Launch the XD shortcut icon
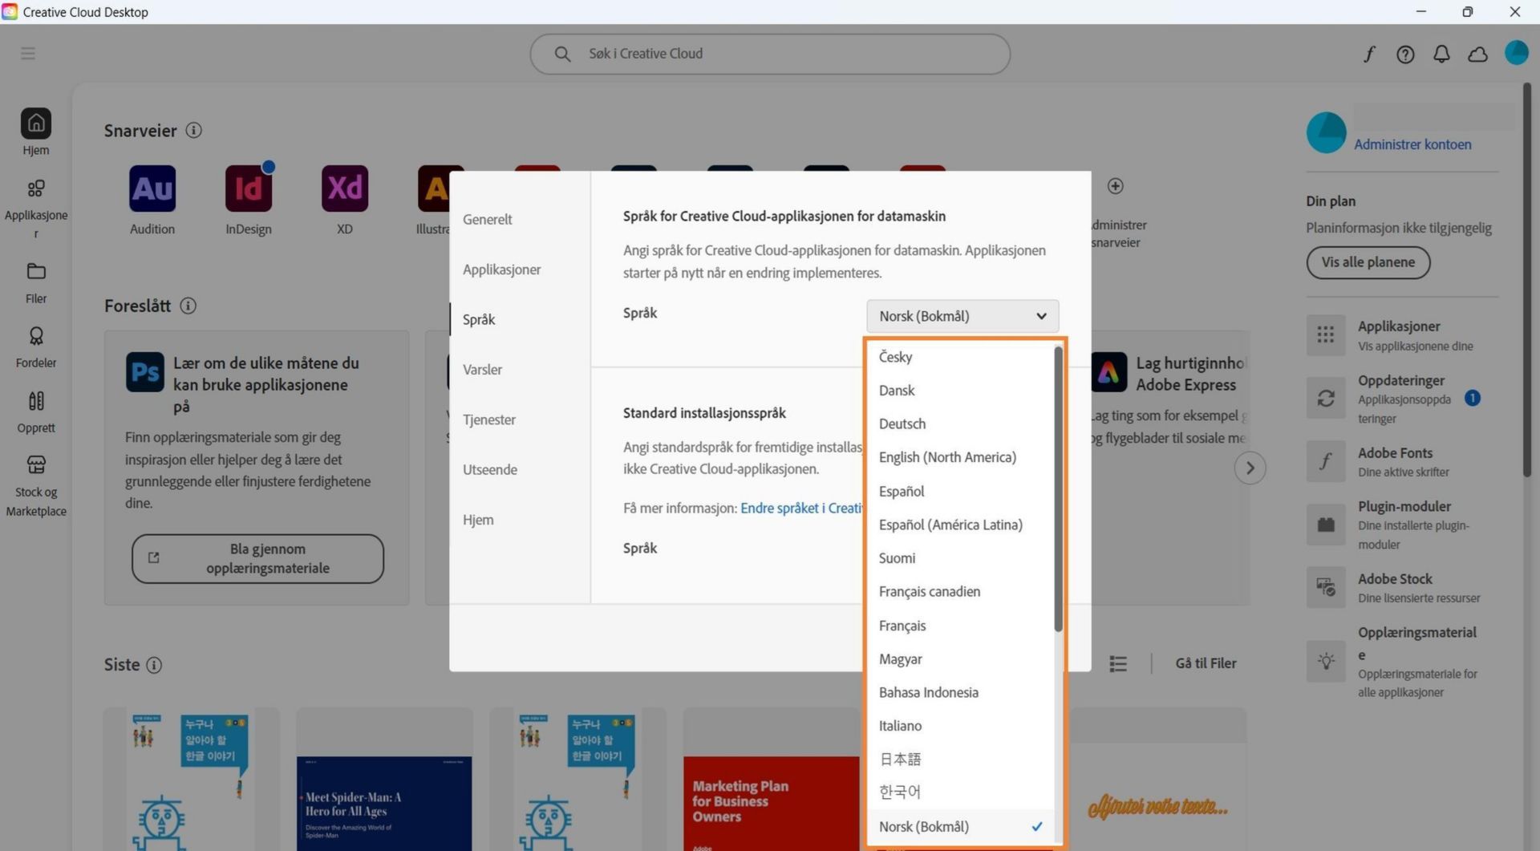 pos(345,188)
